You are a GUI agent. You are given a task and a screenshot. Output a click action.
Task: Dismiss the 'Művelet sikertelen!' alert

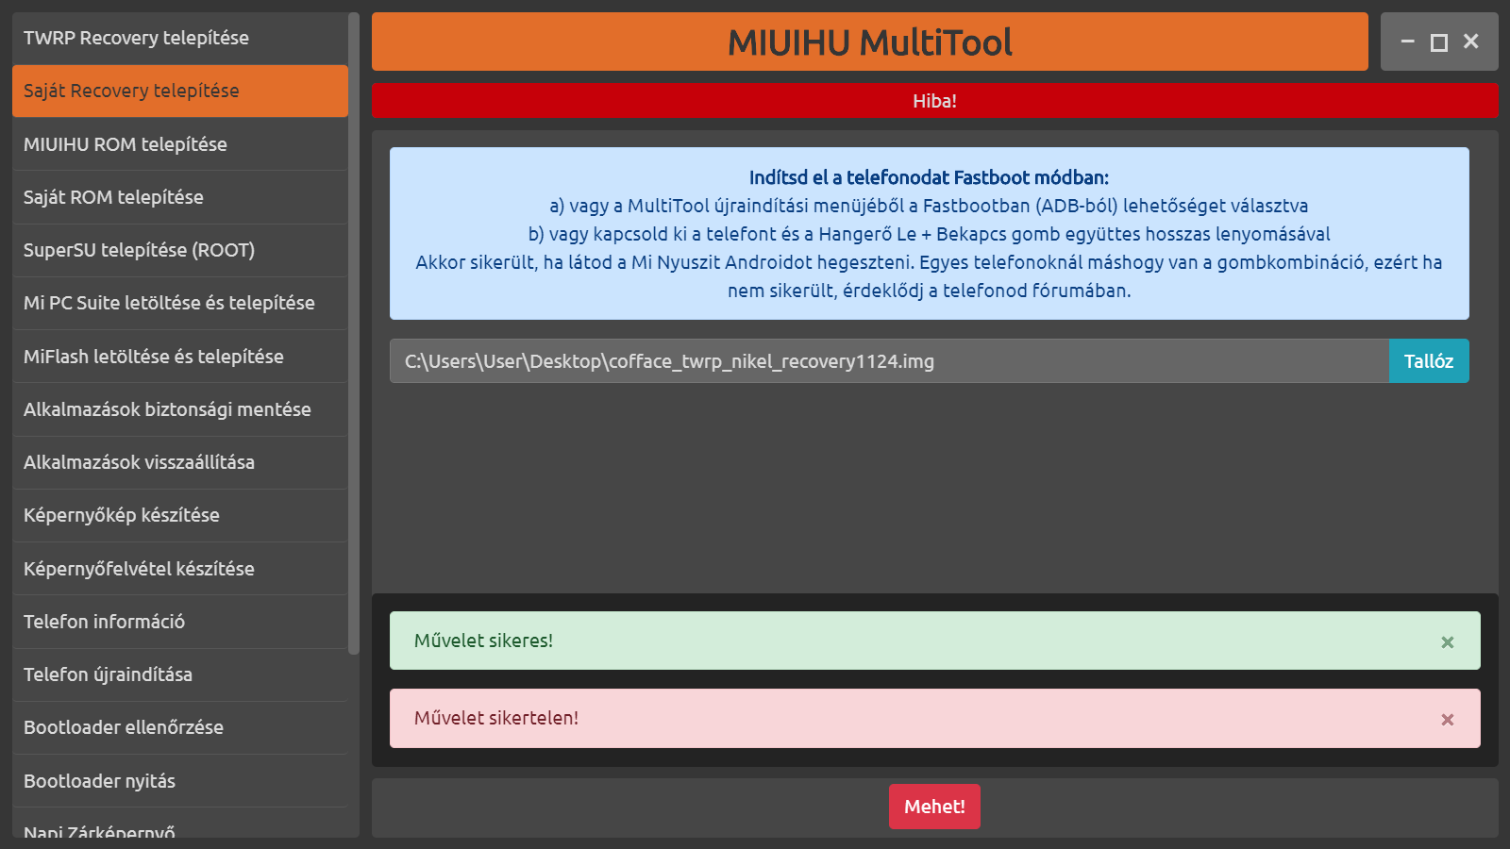1448,719
